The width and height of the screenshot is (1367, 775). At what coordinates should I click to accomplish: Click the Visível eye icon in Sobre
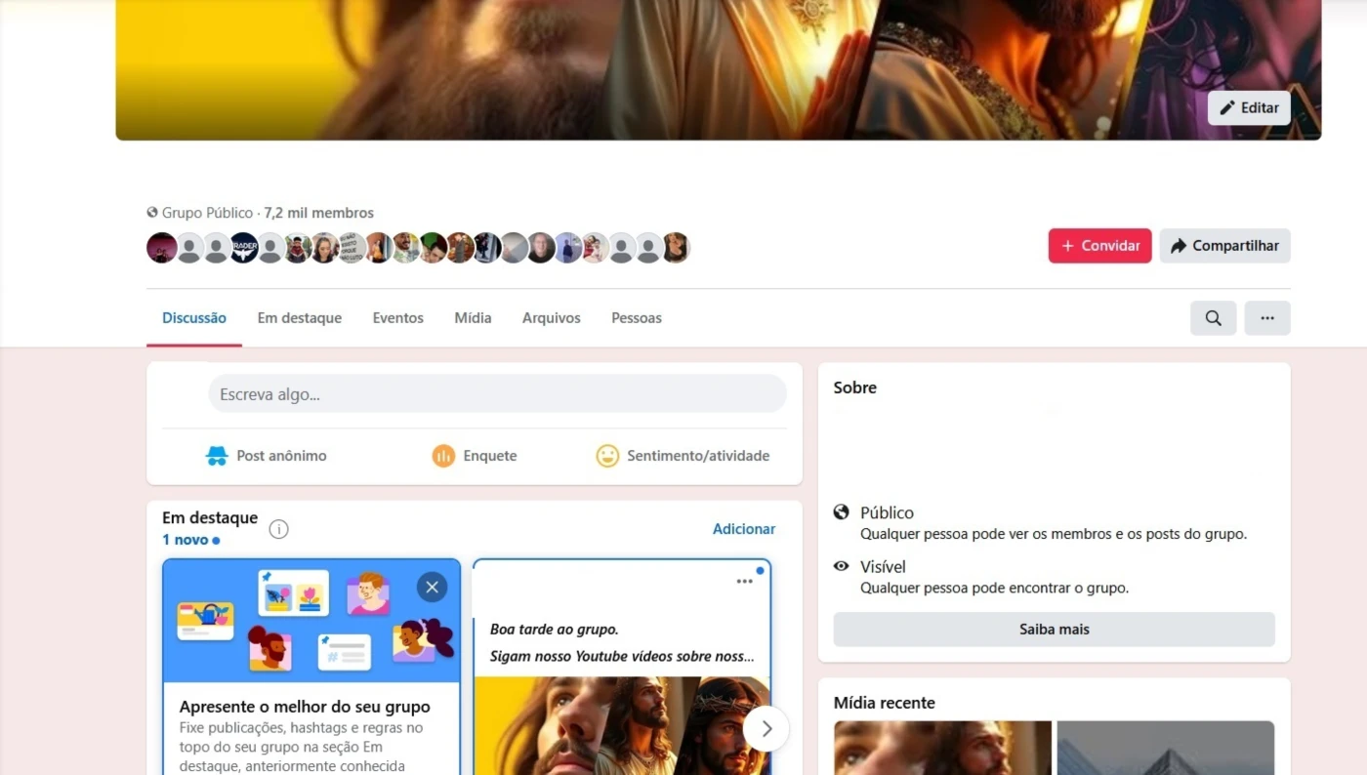coord(842,566)
